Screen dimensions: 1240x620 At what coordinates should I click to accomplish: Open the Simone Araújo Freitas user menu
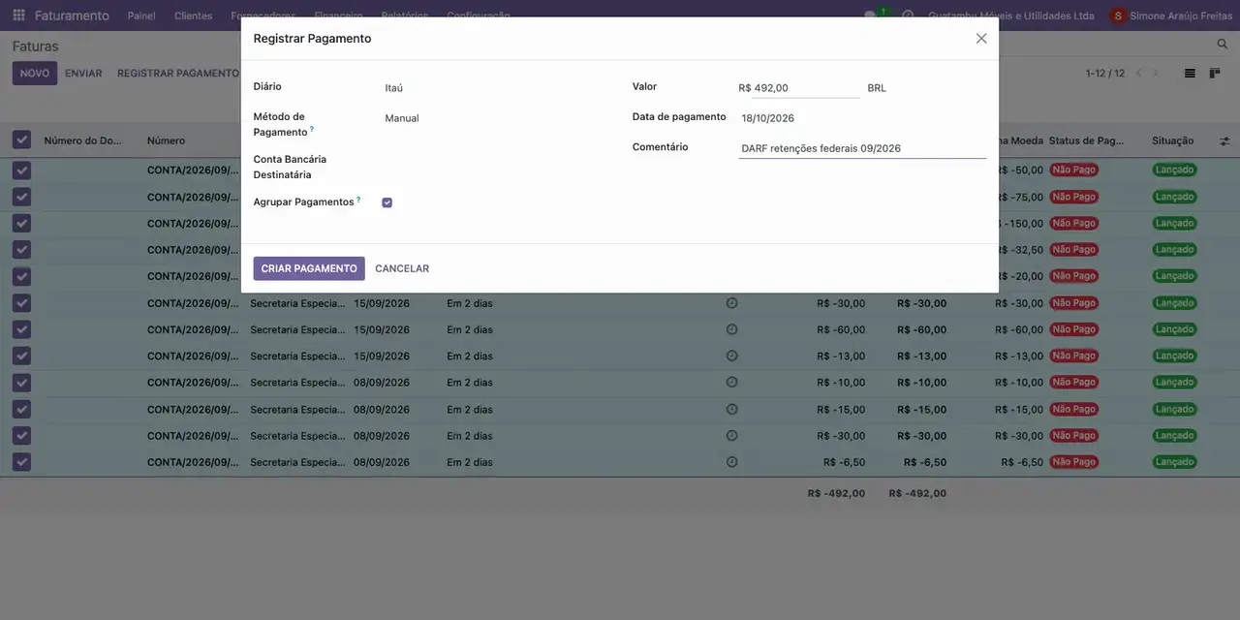(1171, 15)
